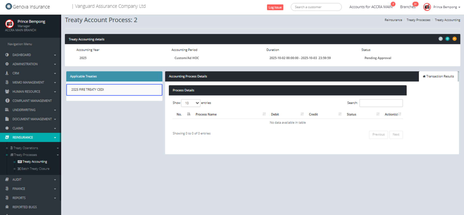The image size is (464, 215).
Task: Open Batch Treaty Closure menu item
Action: click(x=35, y=169)
